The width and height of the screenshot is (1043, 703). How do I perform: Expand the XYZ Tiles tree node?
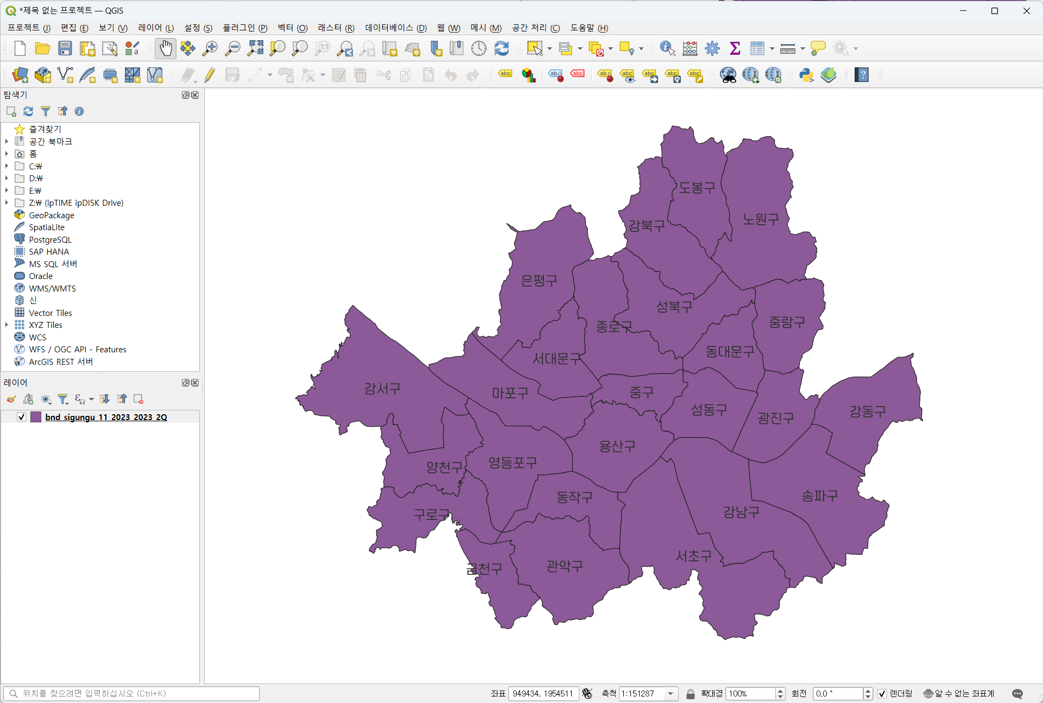(x=7, y=325)
